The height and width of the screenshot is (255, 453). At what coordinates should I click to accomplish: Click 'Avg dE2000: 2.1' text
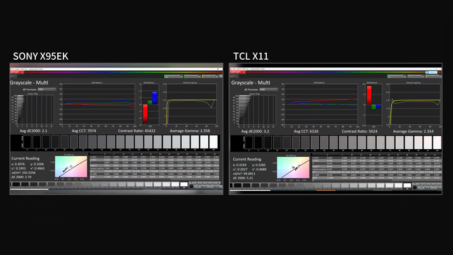(x=33, y=131)
